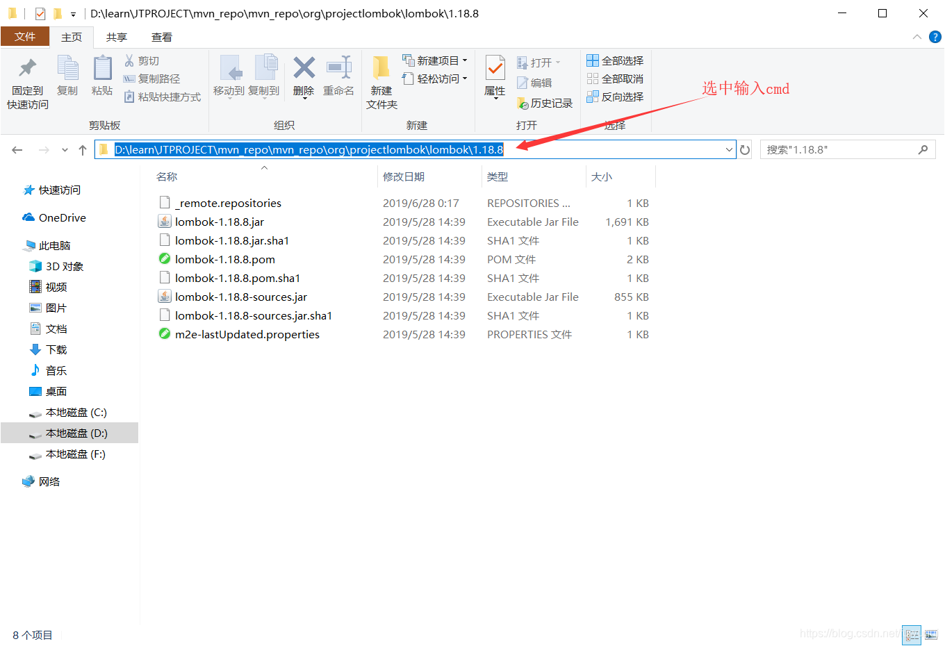The width and height of the screenshot is (945, 646).
Task: Click the Open button in ribbon
Action: (538, 63)
